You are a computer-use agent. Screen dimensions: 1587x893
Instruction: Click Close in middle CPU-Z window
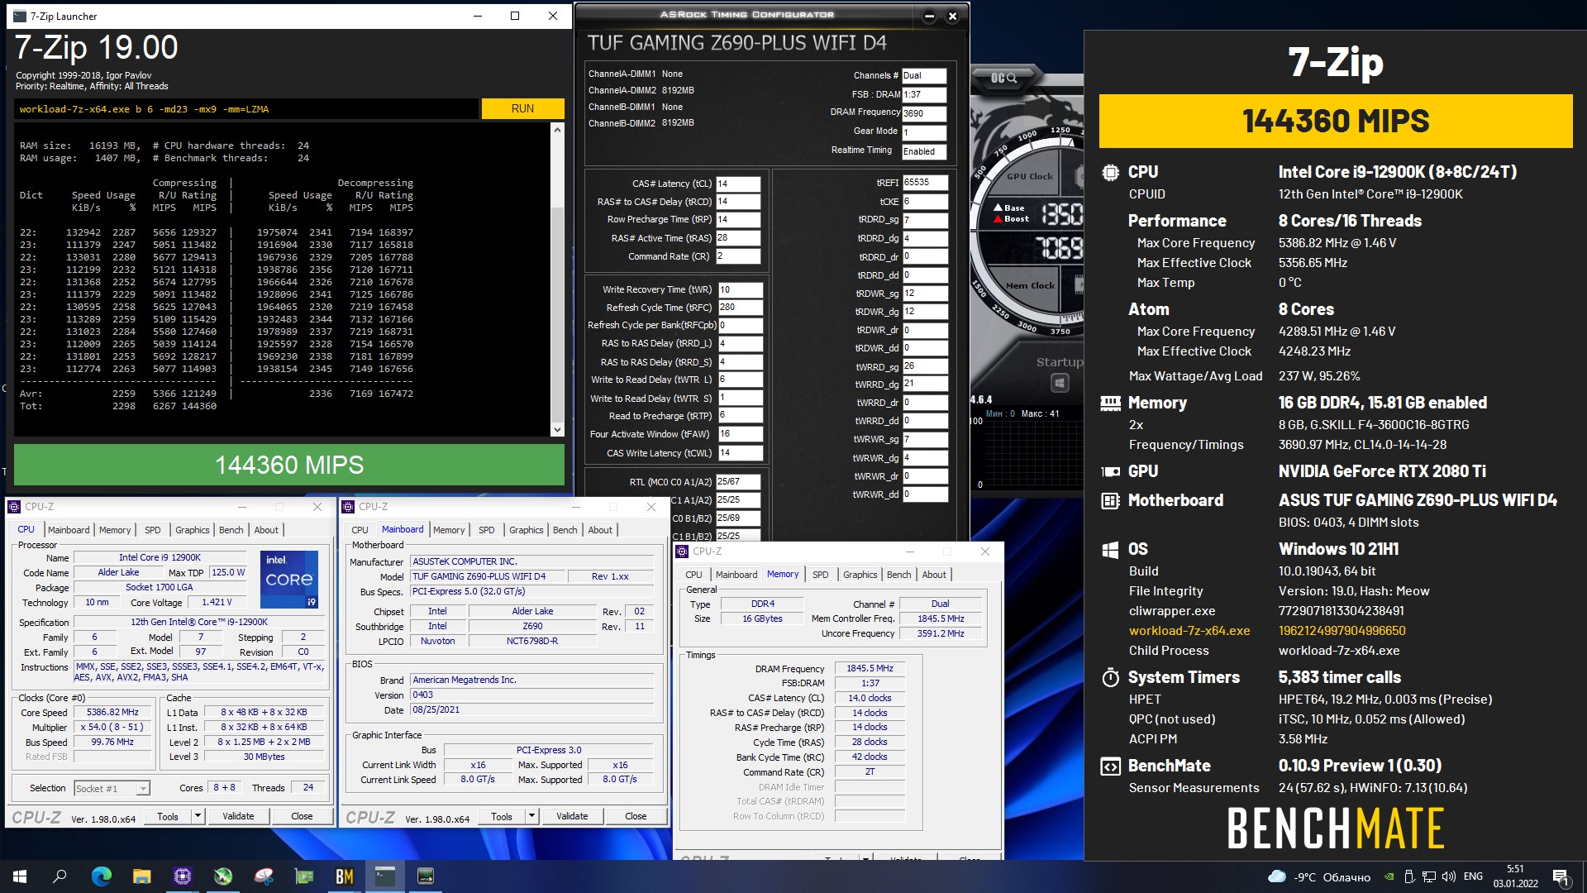[x=636, y=816]
